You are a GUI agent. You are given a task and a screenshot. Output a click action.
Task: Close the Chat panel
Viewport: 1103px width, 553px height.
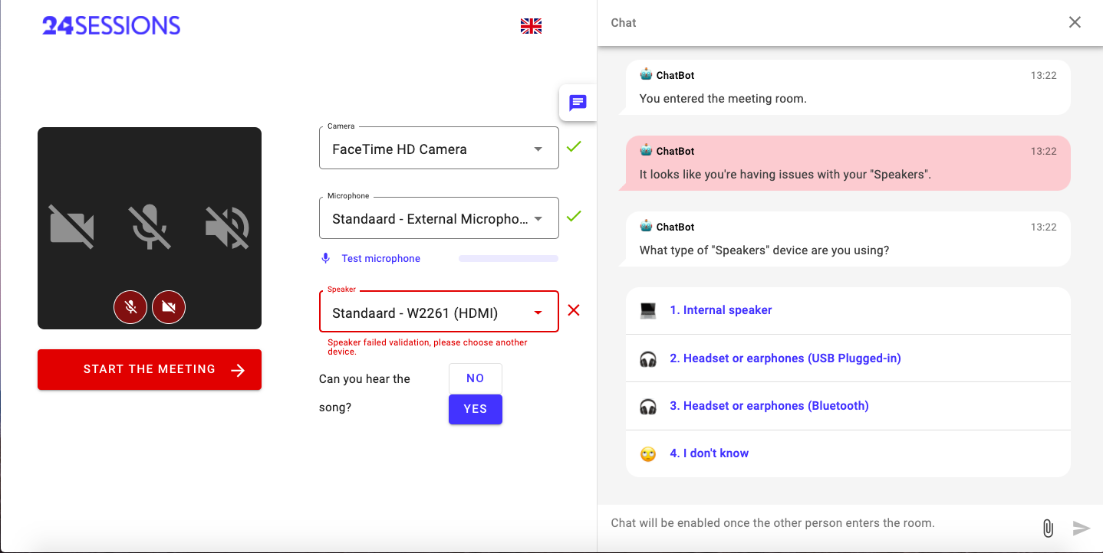[1075, 22]
